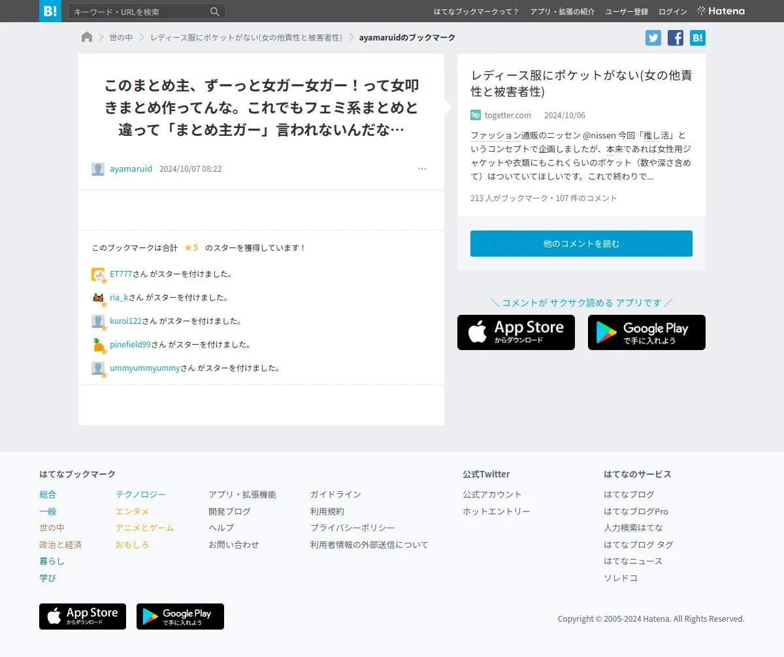Go to 世の中 breadcrumb

point(121,38)
